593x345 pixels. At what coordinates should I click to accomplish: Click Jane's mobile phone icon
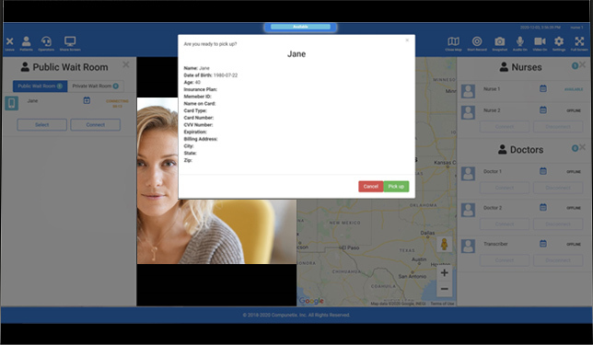pyautogui.click(x=11, y=103)
